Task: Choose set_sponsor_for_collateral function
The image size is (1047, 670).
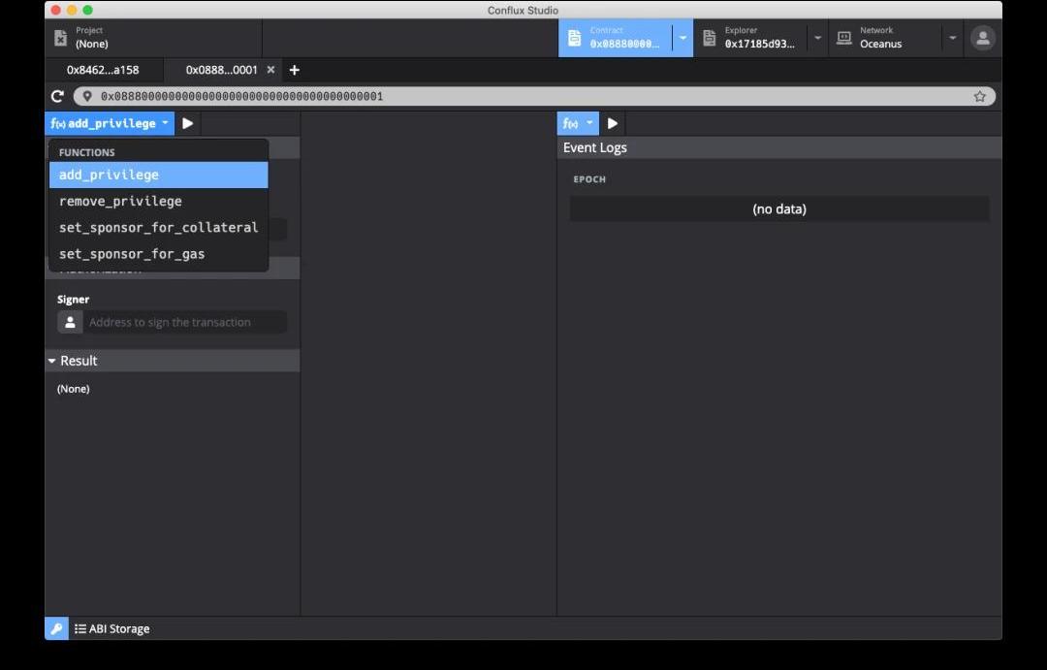Action: point(158,227)
